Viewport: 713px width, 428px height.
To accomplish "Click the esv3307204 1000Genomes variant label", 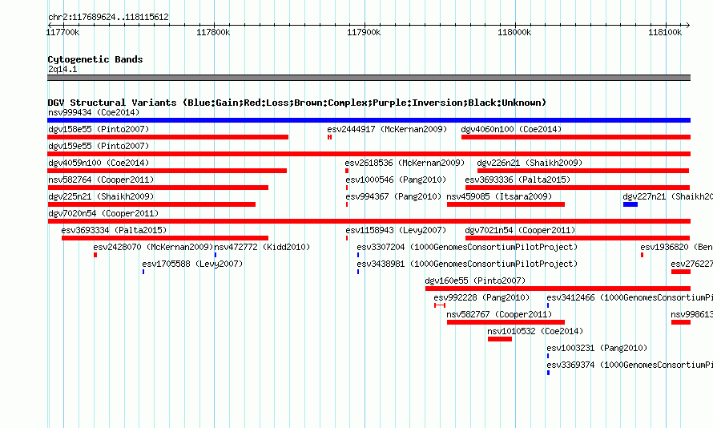I will click(467, 247).
